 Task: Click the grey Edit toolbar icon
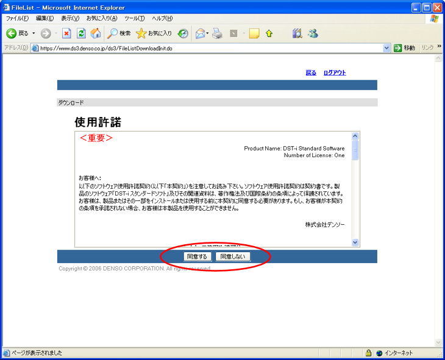point(233,34)
